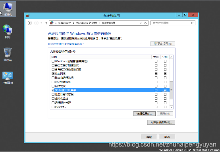
Task: Uncheck the 核心网络 name checkbox
Action: (x=53, y=74)
